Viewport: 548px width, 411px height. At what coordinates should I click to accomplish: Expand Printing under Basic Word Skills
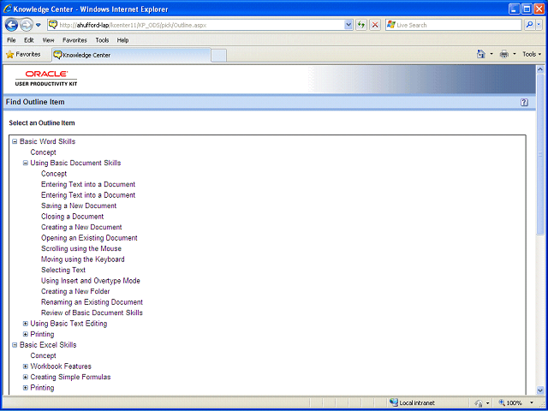tap(25, 335)
